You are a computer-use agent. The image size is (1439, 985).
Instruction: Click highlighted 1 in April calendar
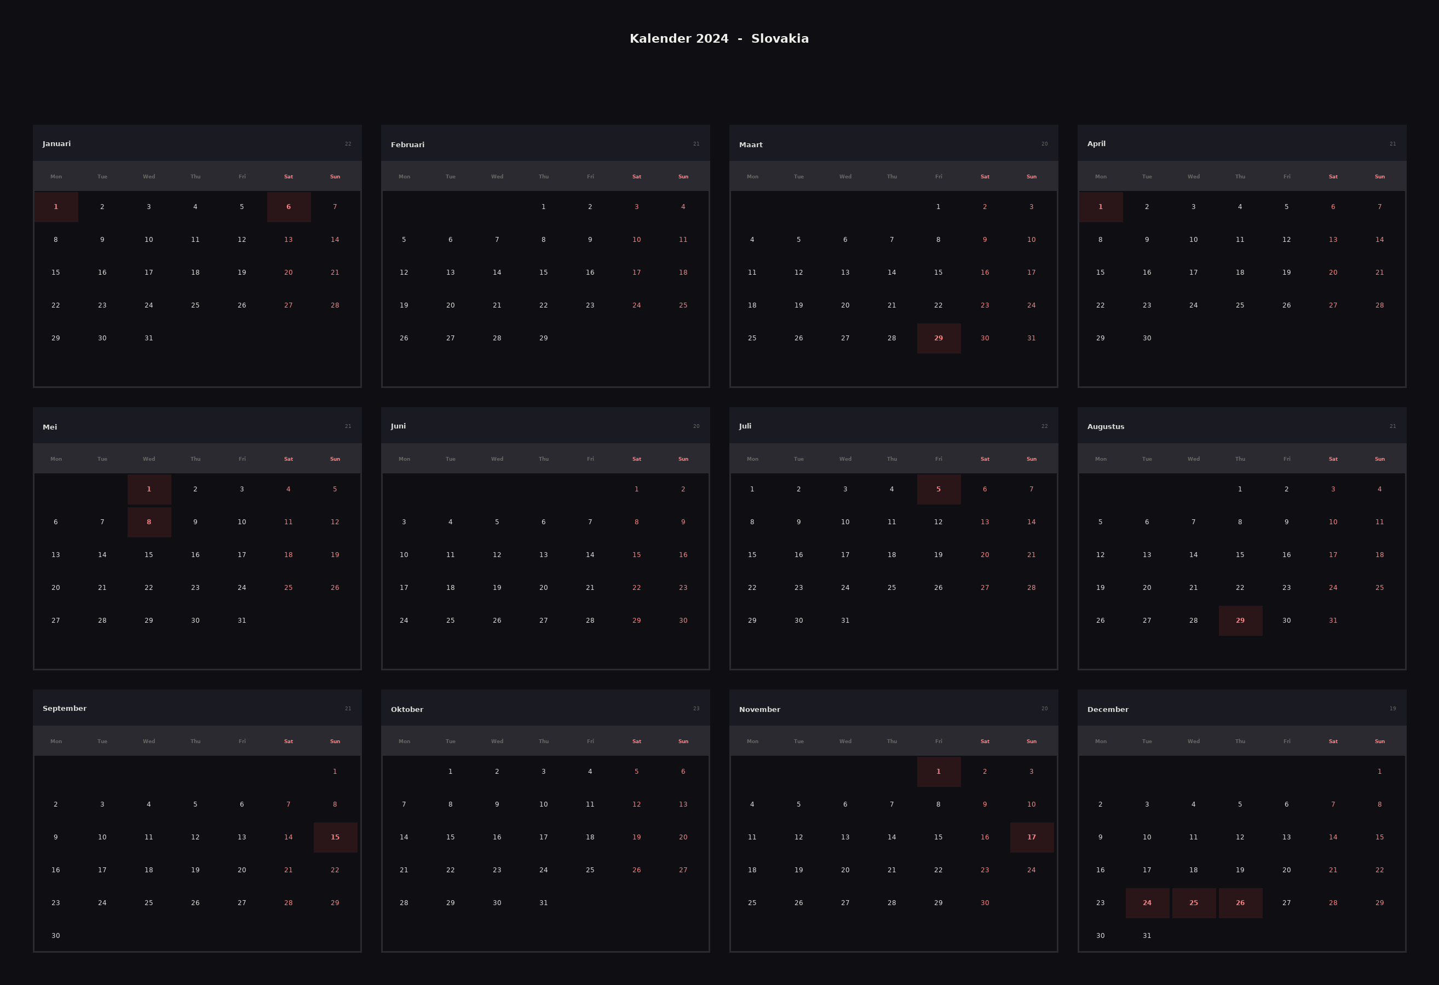[1100, 207]
